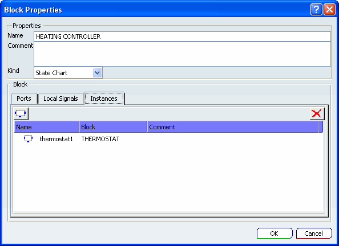Click the THERMOSTAT block cell
This screenshot has width=339, height=246.
click(100, 139)
